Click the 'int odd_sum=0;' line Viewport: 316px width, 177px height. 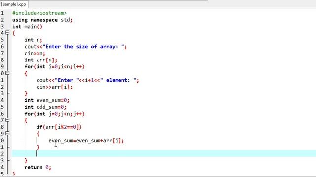pyautogui.click(x=45, y=107)
